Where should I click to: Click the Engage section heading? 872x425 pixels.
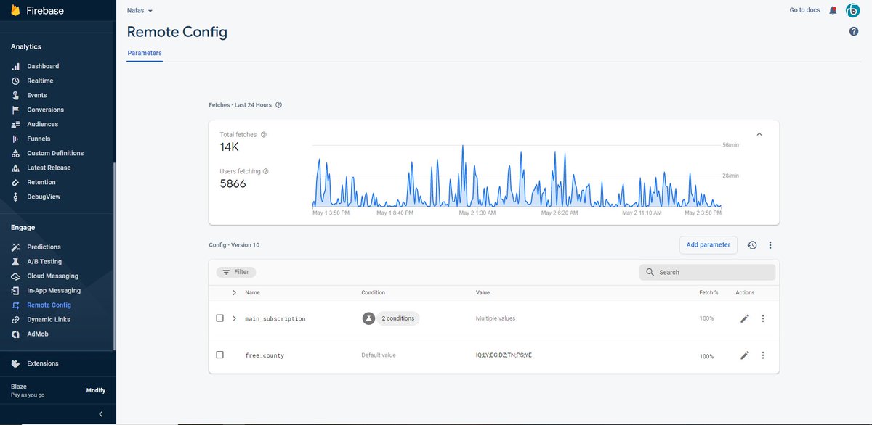click(23, 227)
